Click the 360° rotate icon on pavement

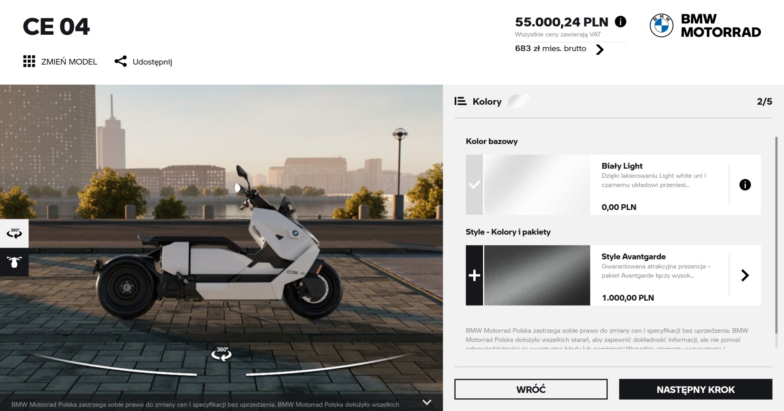(x=221, y=354)
